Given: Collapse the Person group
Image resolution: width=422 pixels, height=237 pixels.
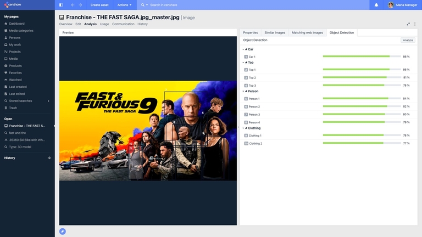Looking at the screenshot, I should (243, 91).
